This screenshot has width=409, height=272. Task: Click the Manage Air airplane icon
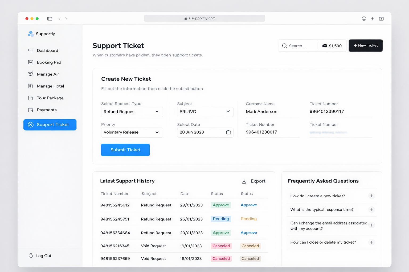coord(31,74)
